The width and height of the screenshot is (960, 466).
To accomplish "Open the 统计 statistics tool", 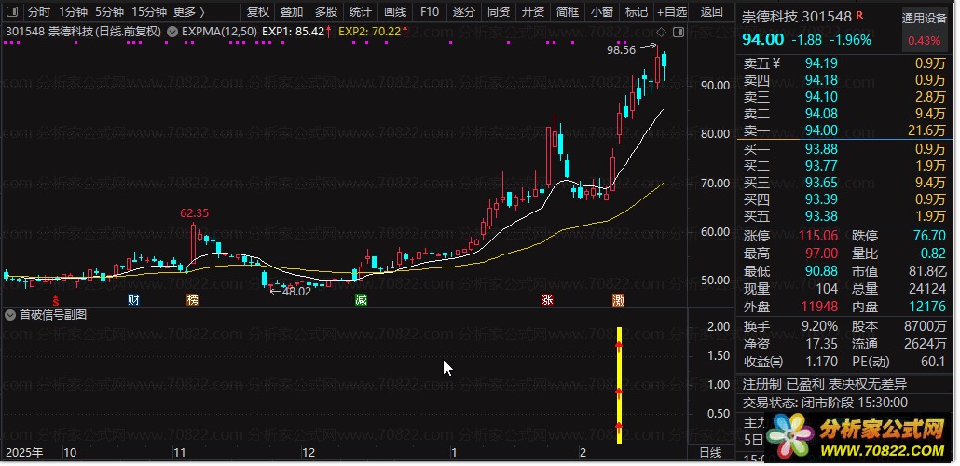I will [361, 11].
